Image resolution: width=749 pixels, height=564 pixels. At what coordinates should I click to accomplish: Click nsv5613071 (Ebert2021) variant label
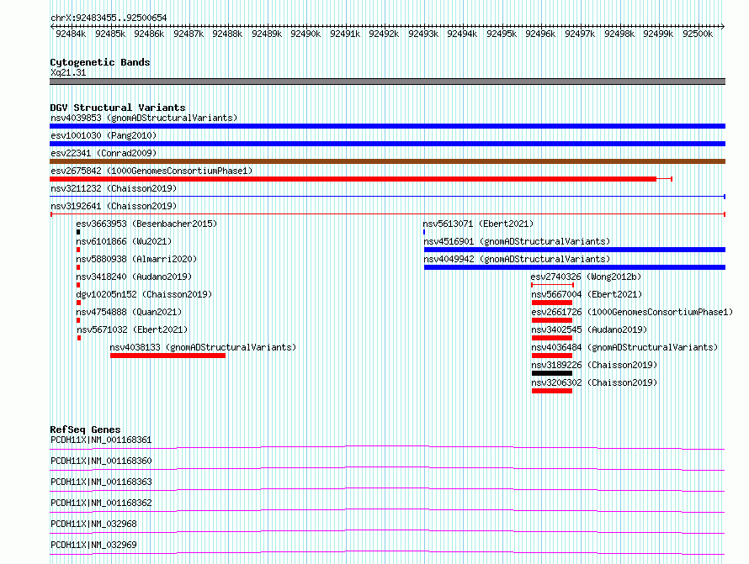[478, 224]
